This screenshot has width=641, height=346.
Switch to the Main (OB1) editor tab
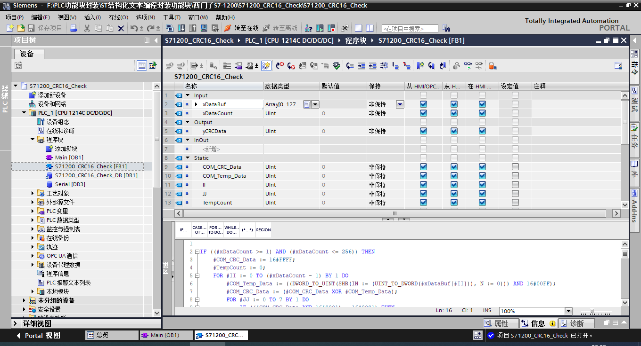(x=165, y=335)
